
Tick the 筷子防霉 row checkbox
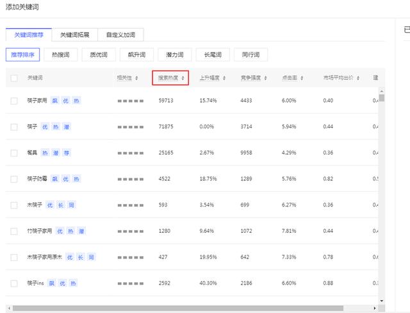pyautogui.click(x=14, y=179)
